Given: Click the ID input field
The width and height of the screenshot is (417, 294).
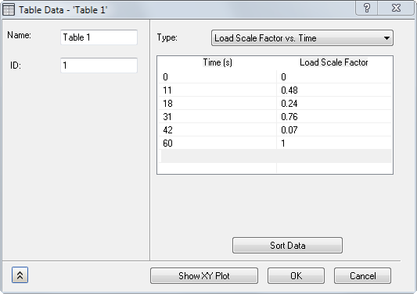Looking at the screenshot, I should pos(99,66).
